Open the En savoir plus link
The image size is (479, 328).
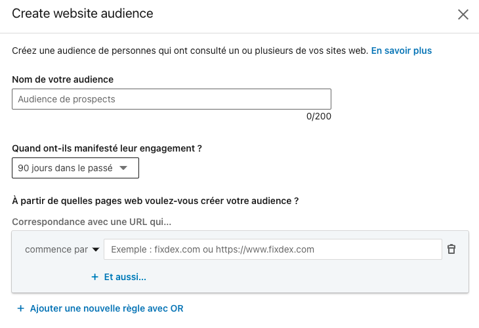click(401, 51)
